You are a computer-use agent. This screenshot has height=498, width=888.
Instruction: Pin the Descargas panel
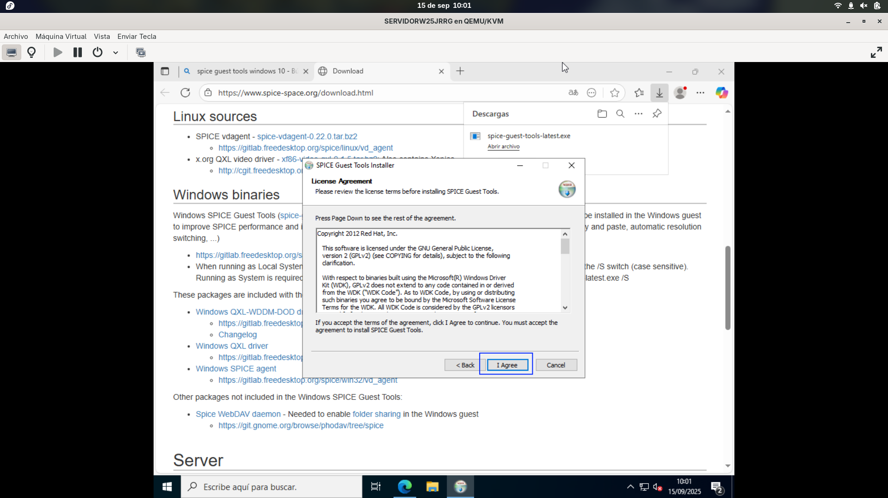[657, 113]
